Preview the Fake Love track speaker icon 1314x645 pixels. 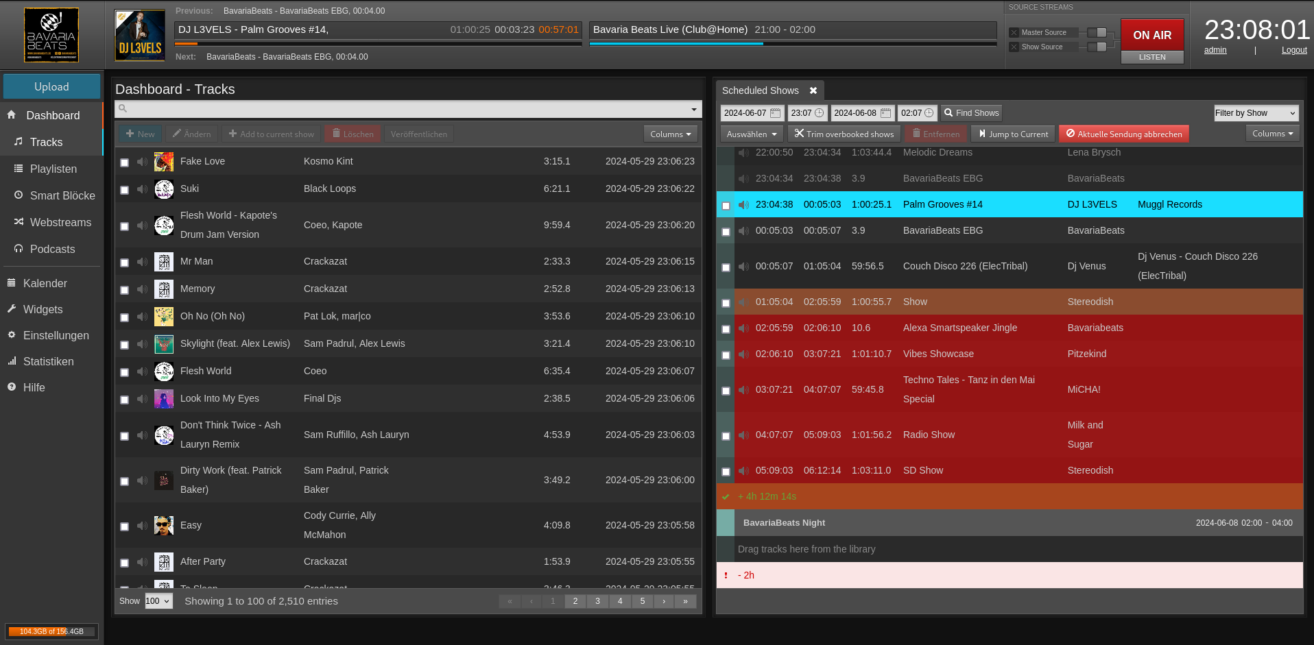[142, 162]
